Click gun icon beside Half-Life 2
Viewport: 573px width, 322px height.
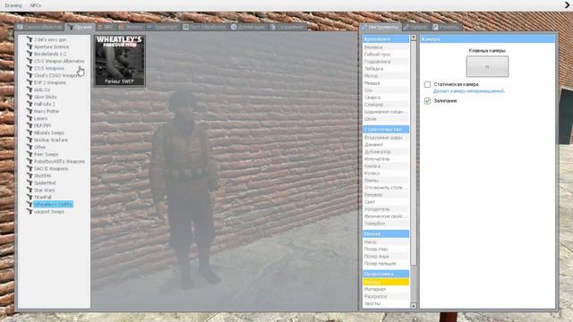[x=30, y=104]
